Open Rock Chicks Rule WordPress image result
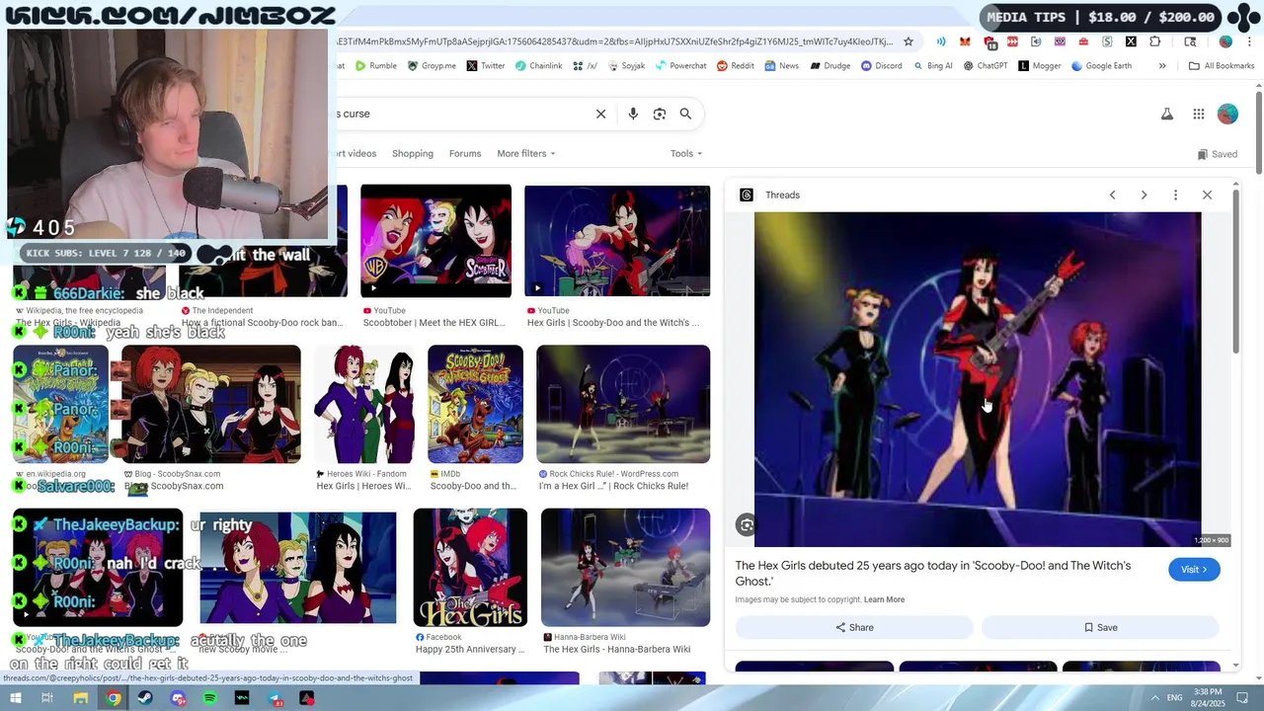 [623, 404]
